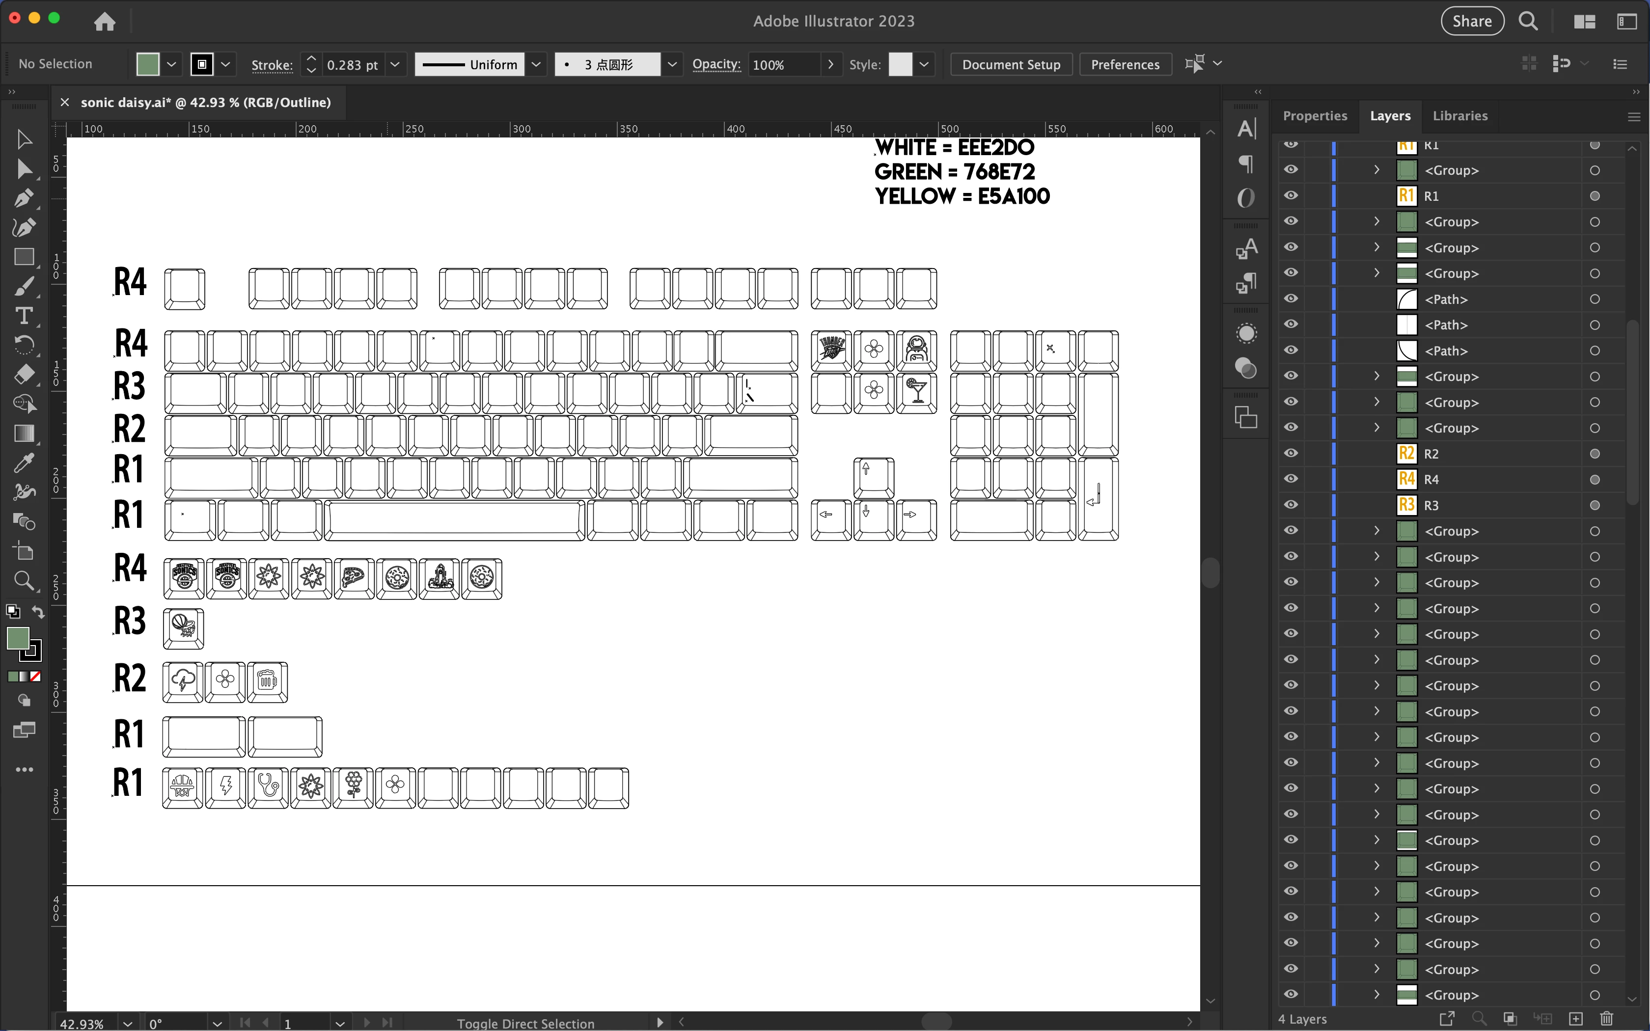1650x1031 pixels.
Task: Expand the Group below the R3 layer item
Action: 1376,531
